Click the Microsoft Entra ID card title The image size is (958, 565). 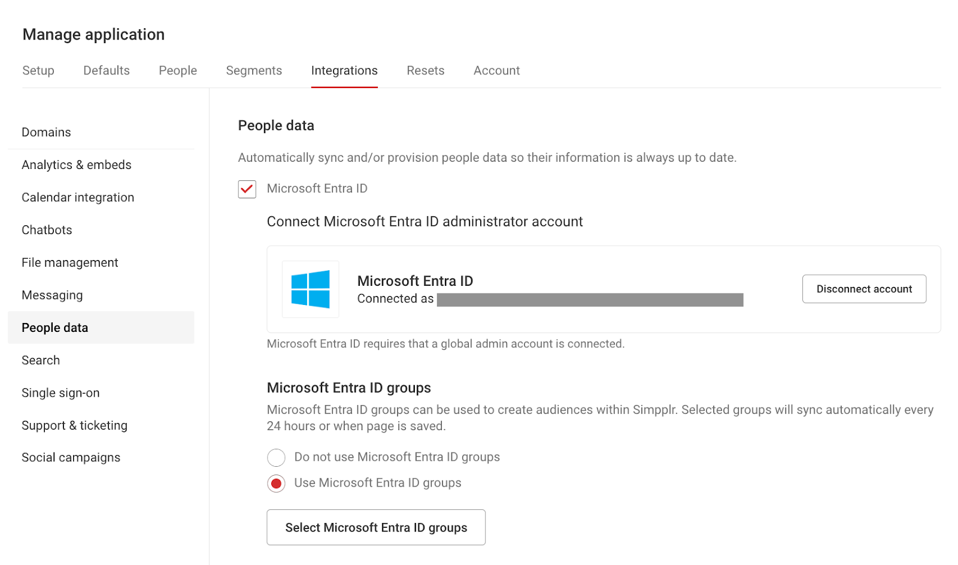tap(415, 281)
